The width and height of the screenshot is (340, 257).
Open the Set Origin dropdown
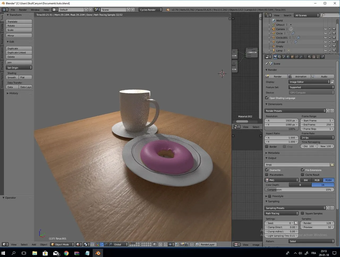pyautogui.click(x=19, y=68)
